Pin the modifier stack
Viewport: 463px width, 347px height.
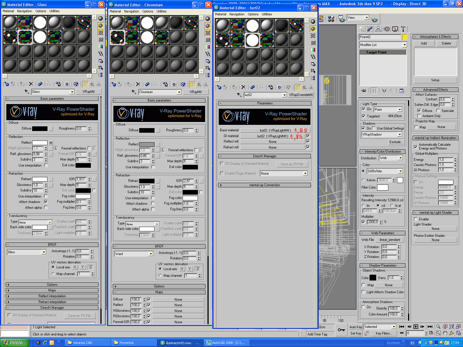[x=364, y=91]
